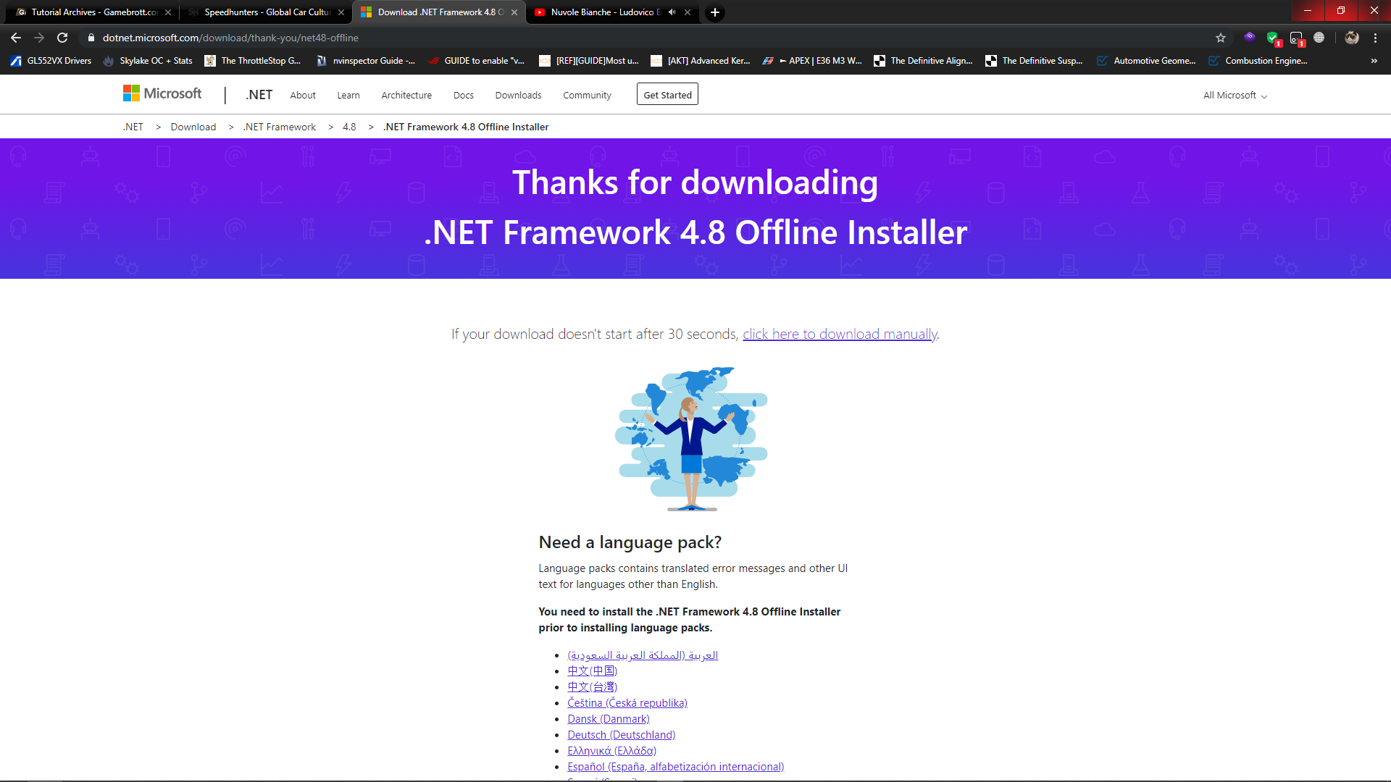Viewport: 1391px width, 782px height.
Task: Open a new browser tab
Action: (715, 12)
